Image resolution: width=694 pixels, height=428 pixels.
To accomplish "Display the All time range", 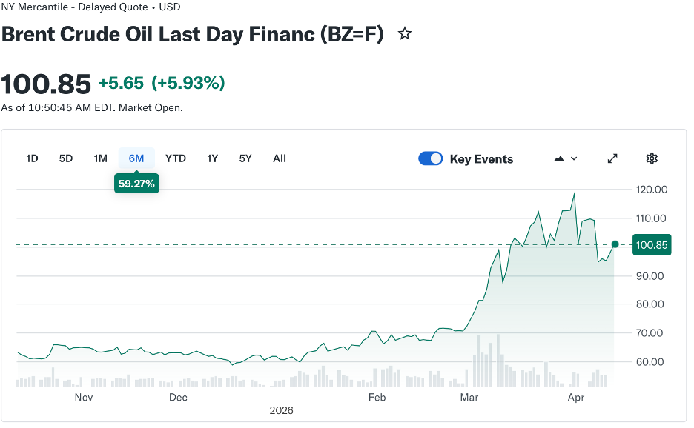I will tap(280, 158).
